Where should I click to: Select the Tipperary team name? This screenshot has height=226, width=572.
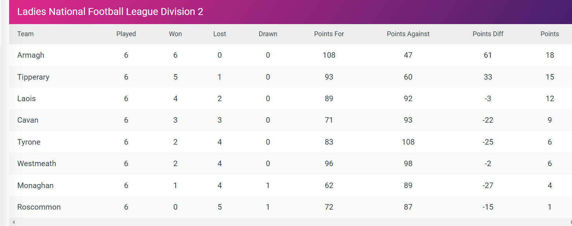(33, 77)
